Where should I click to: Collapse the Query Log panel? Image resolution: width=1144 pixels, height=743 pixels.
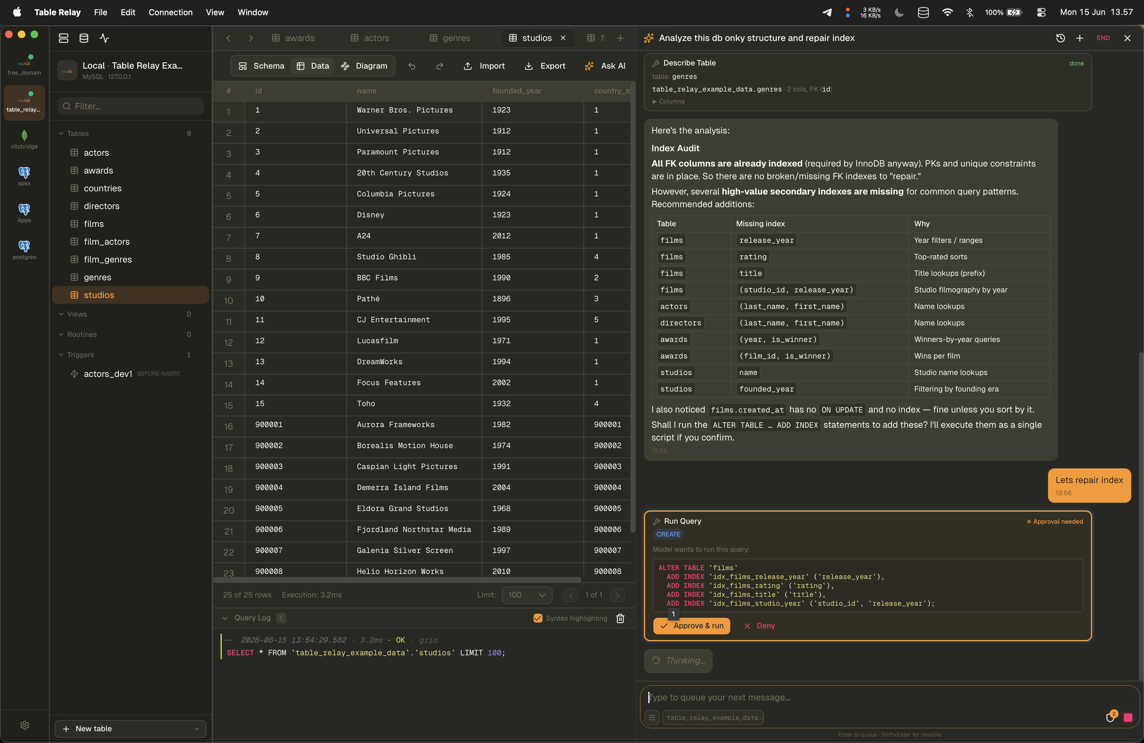225,618
